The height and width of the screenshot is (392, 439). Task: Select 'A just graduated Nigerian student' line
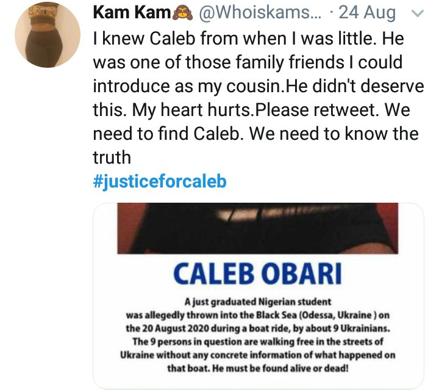point(257,303)
